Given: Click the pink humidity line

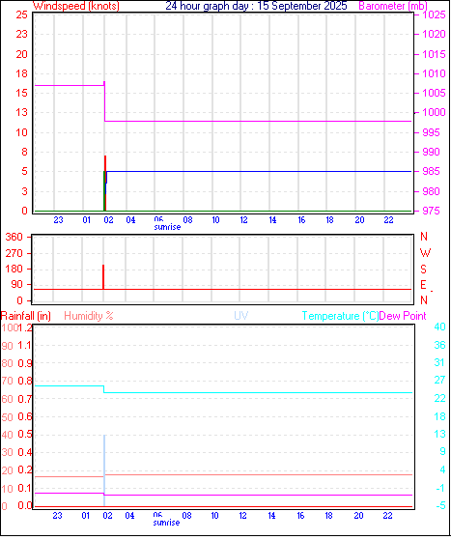Looking at the screenshot, I should [258, 475].
